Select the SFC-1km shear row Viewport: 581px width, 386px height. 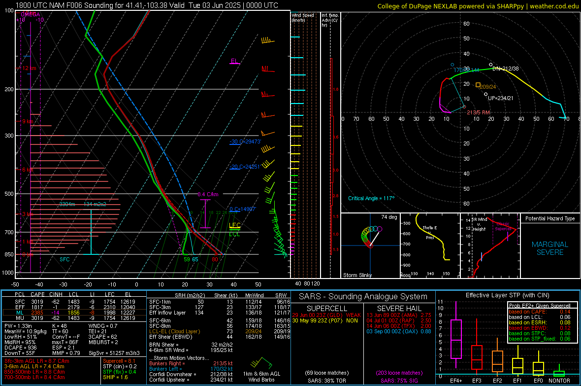[220, 302]
